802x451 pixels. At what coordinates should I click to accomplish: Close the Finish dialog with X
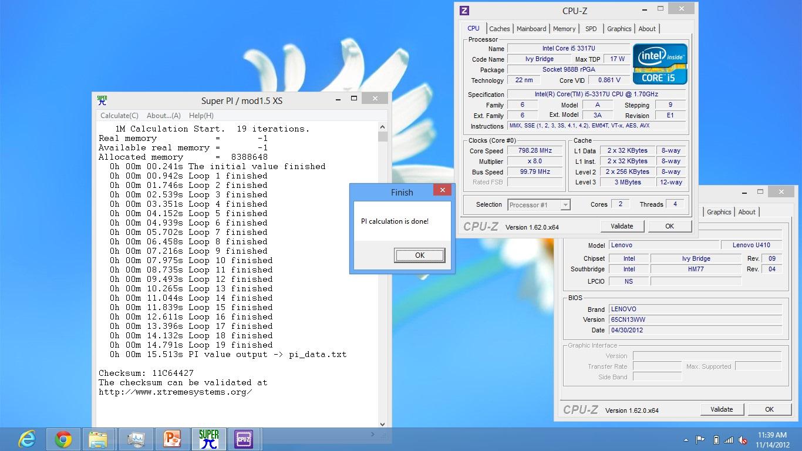442,190
